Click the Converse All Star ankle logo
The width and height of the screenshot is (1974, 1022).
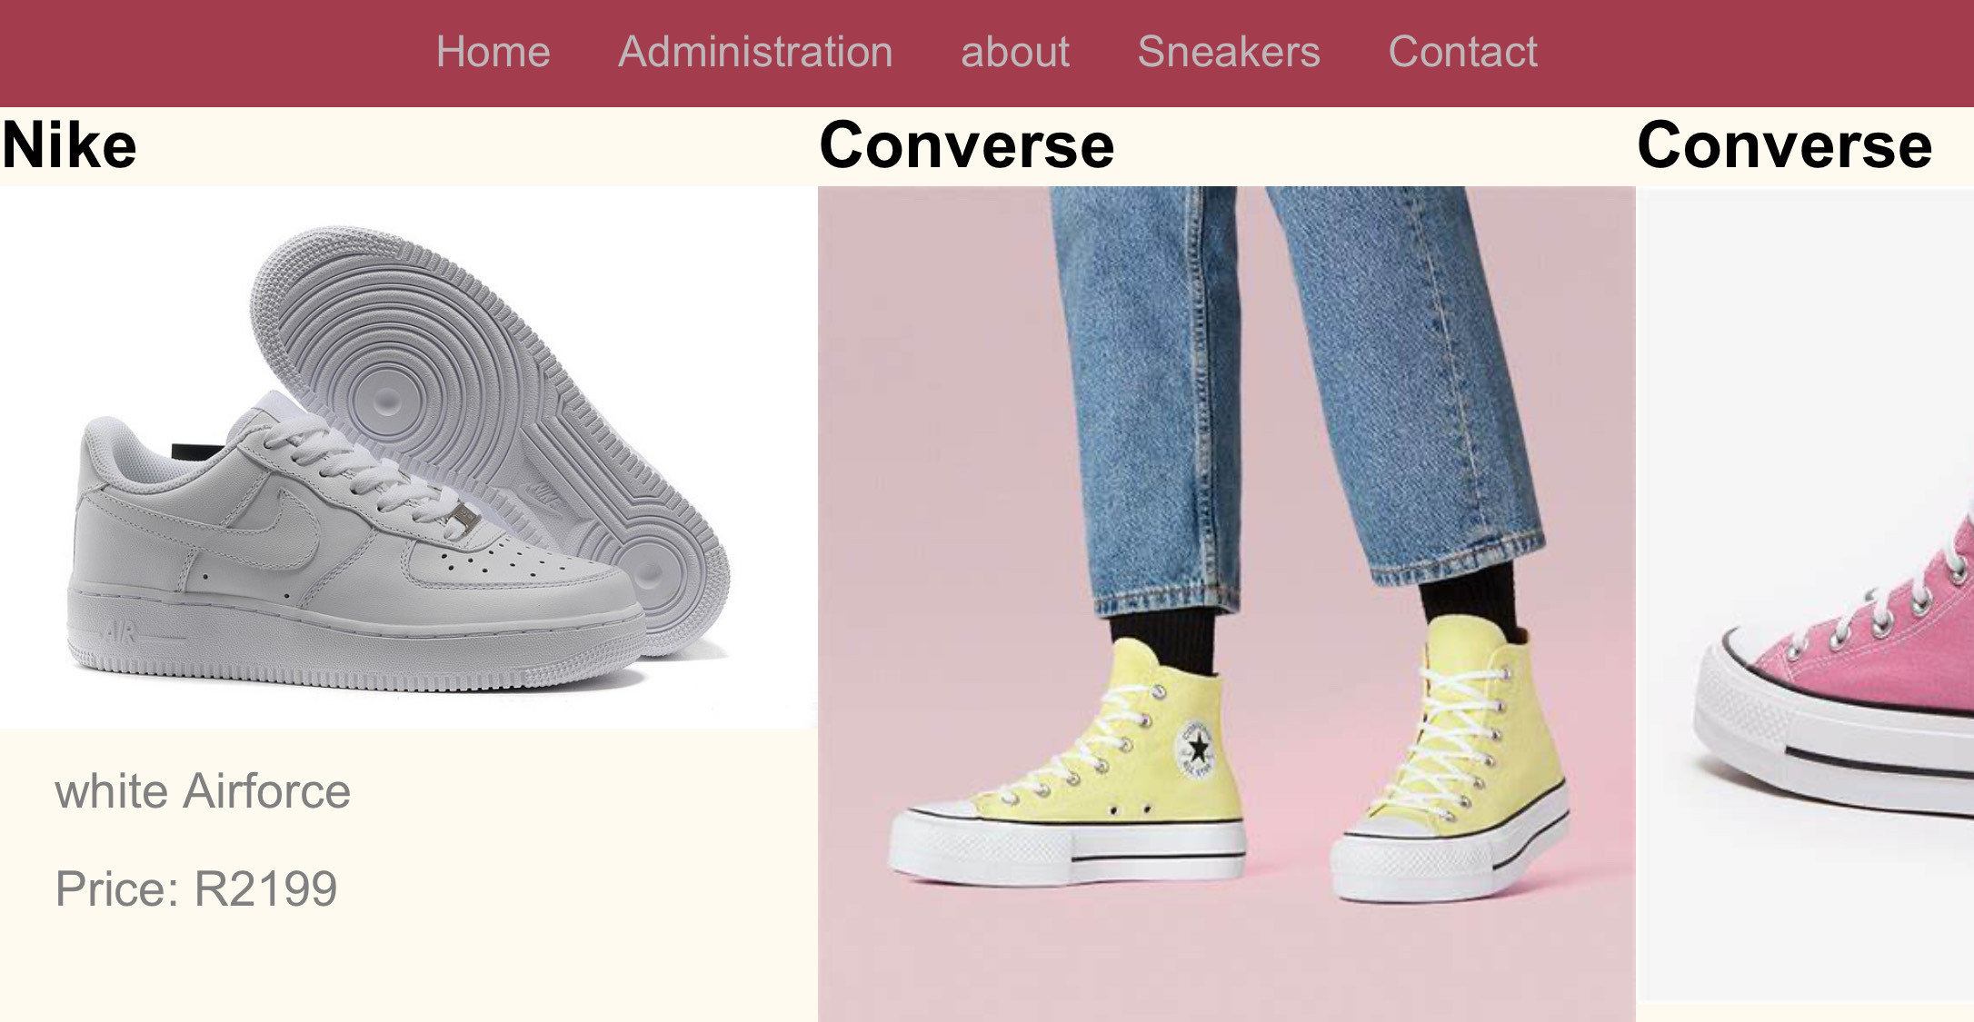coord(1197,749)
